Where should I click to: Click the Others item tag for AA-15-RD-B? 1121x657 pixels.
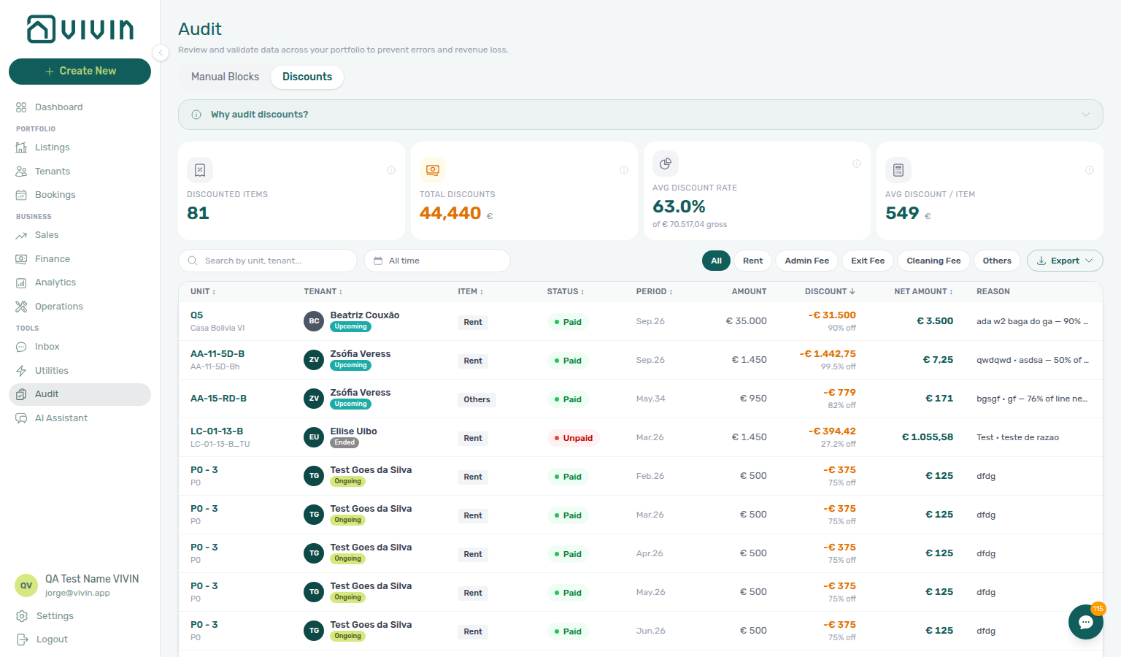pyautogui.click(x=477, y=399)
